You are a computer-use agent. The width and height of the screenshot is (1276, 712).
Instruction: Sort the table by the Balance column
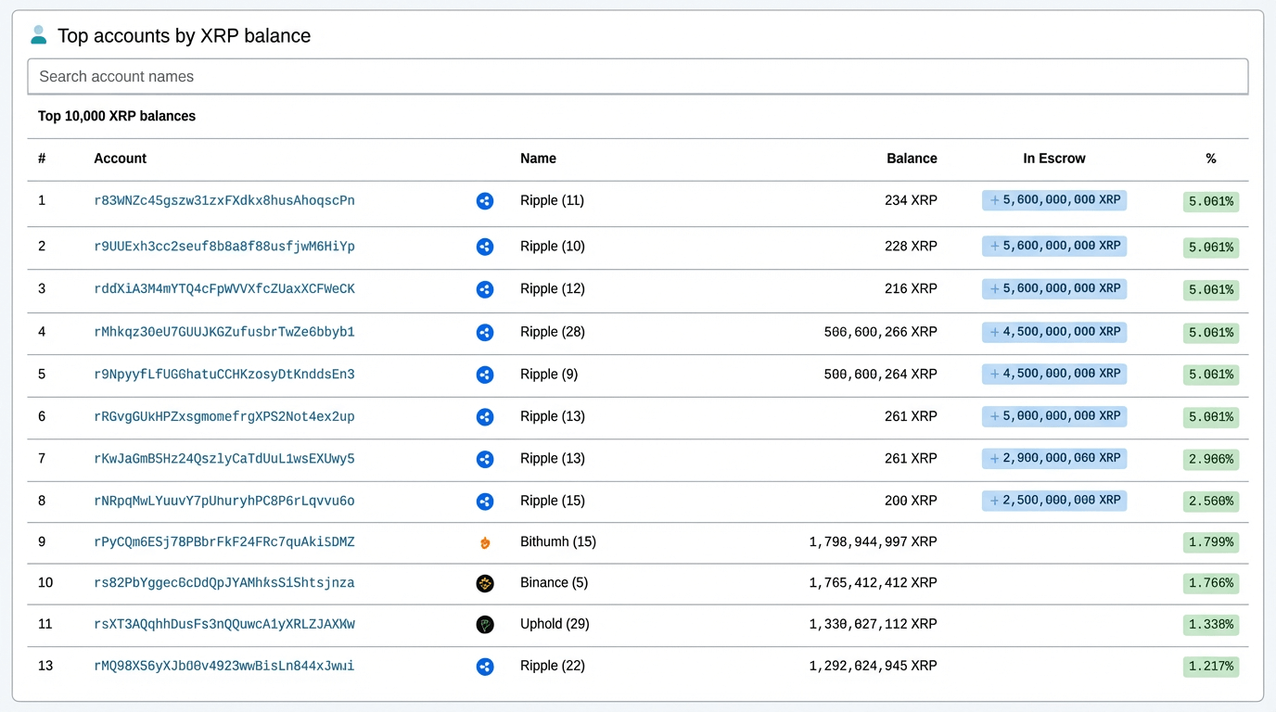912,159
